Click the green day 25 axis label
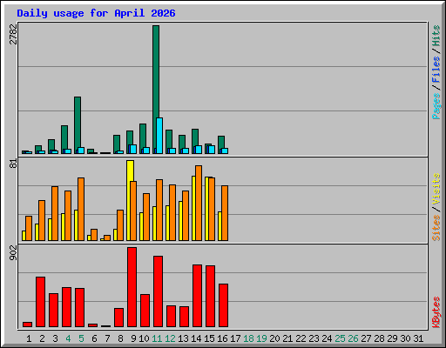 click(340, 338)
